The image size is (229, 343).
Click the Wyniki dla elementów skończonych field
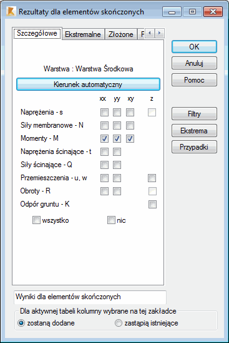point(90,297)
